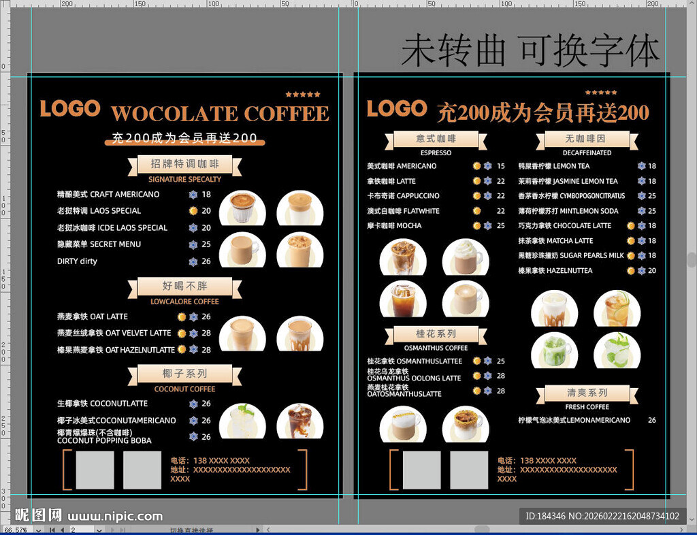Click the snowflake icon beside CRAFT AMERICANO
Viewport: 697px width, 535px height.
pos(193,195)
